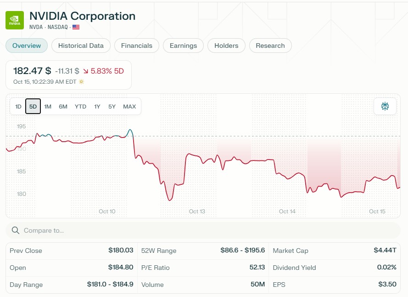Select the 1D chart range
Viewport: 408px width, 297px height.
[18, 106]
